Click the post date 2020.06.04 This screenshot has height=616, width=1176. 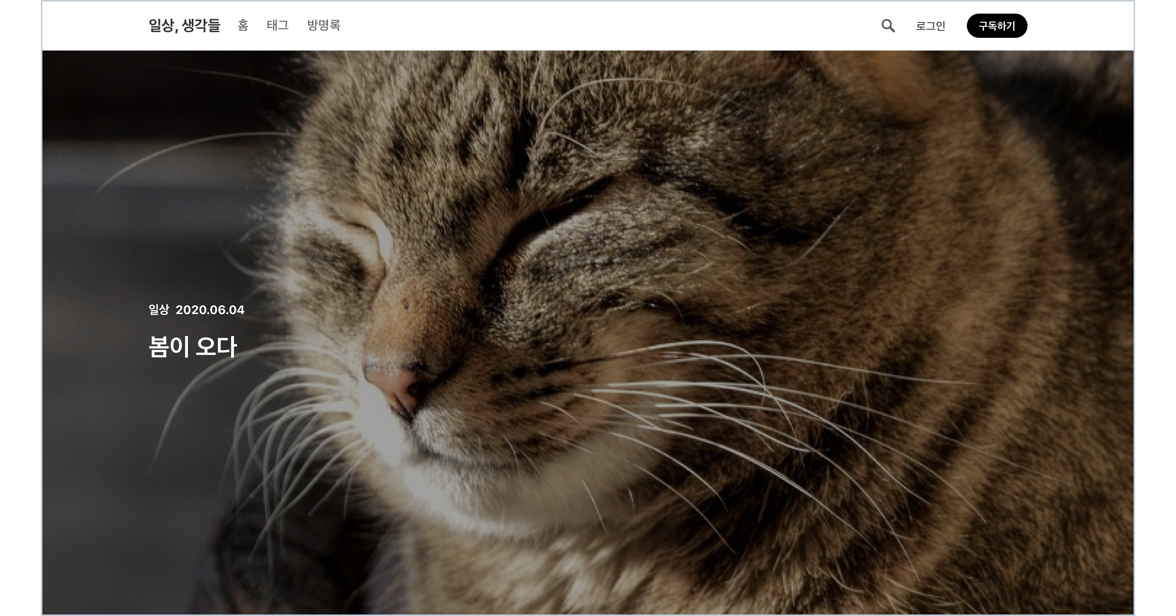pos(210,310)
